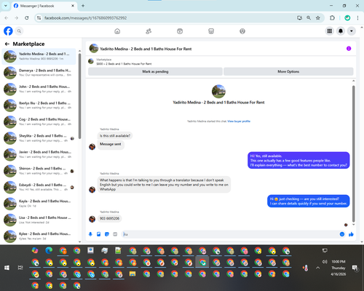This screenshot has height=291, width=364.
Task: Open the Esbeydi conversation
Action: tap(39, 187)
